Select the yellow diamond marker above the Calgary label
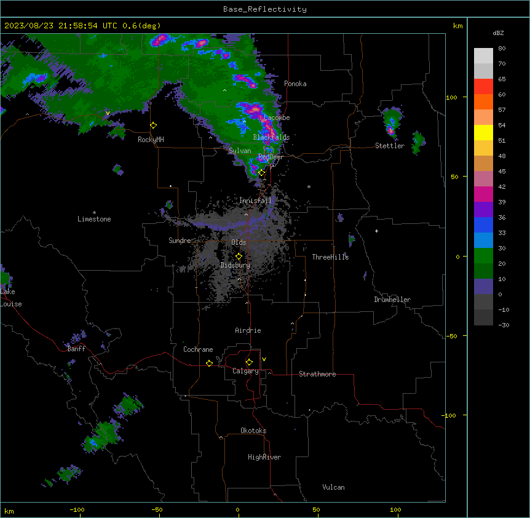This screenshot has width=530, height=518. [x=249, y=362]
